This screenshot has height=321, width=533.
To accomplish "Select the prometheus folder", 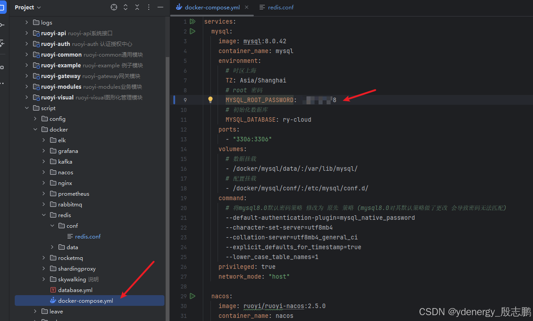I will coord(70,194).
